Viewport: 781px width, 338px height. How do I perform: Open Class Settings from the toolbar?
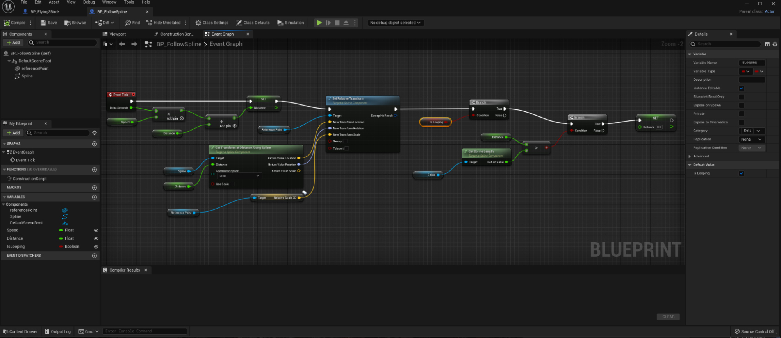(x=212, y=23)
